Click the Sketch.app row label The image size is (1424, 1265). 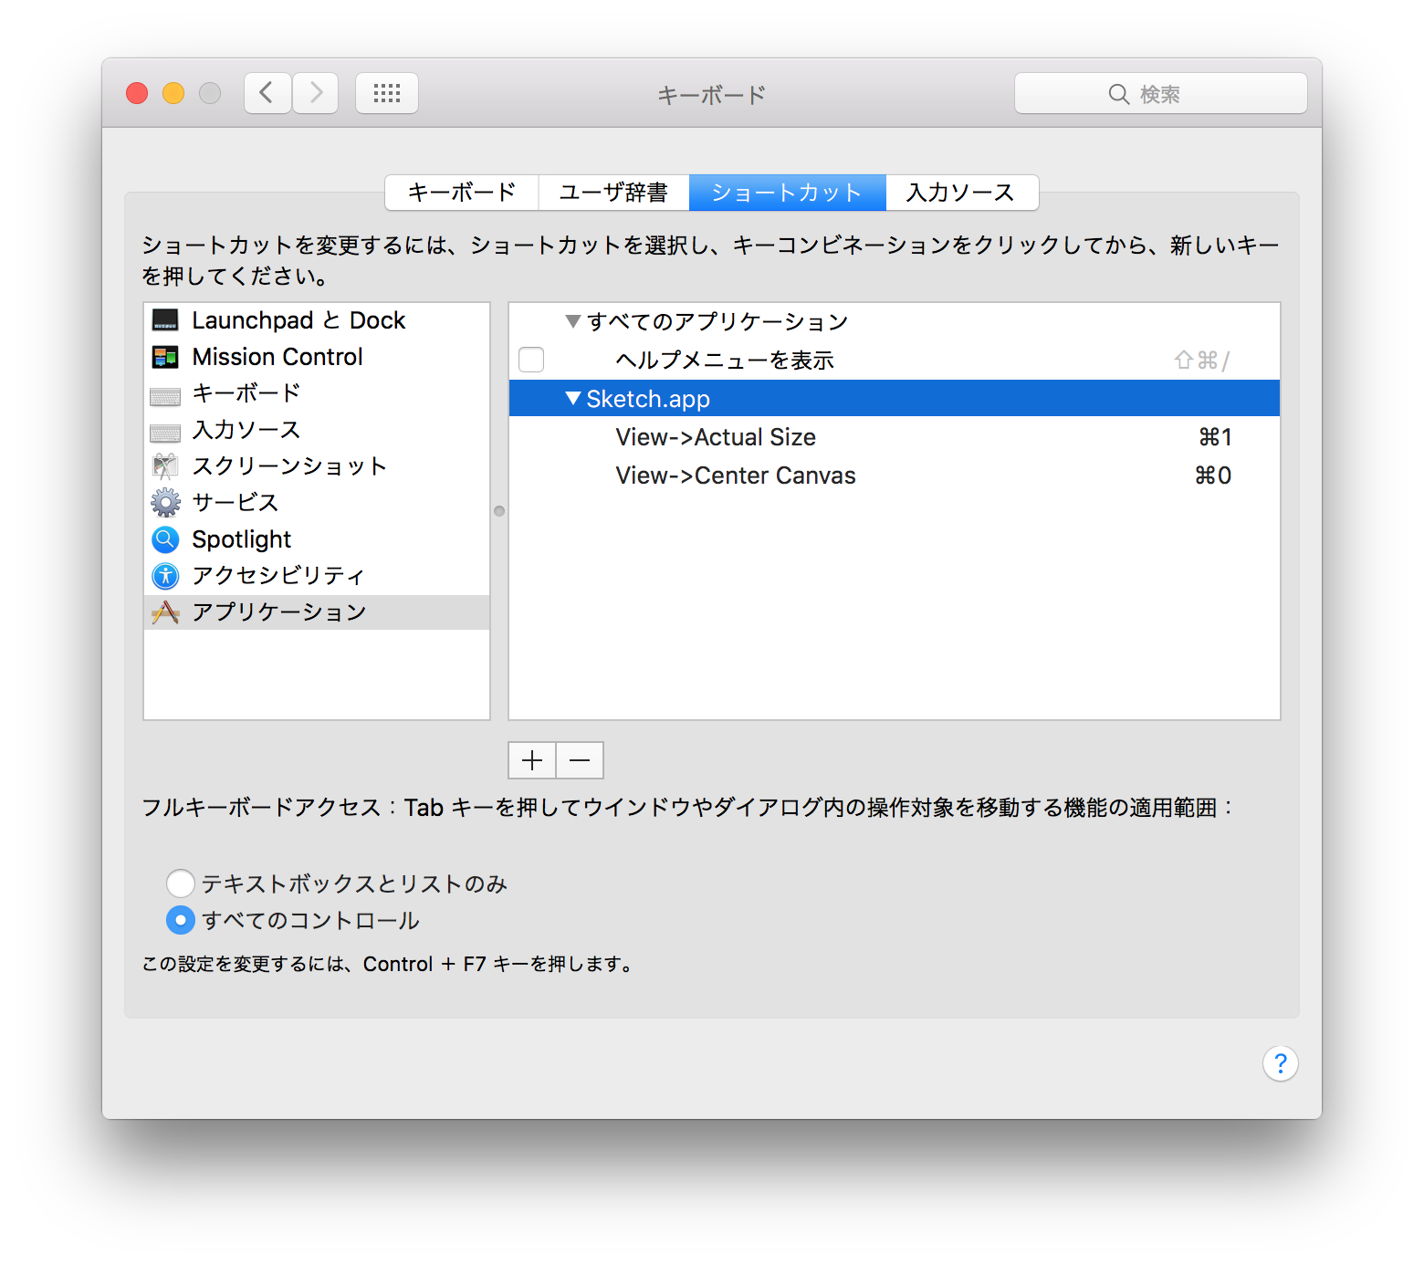[x=648, y=399]
